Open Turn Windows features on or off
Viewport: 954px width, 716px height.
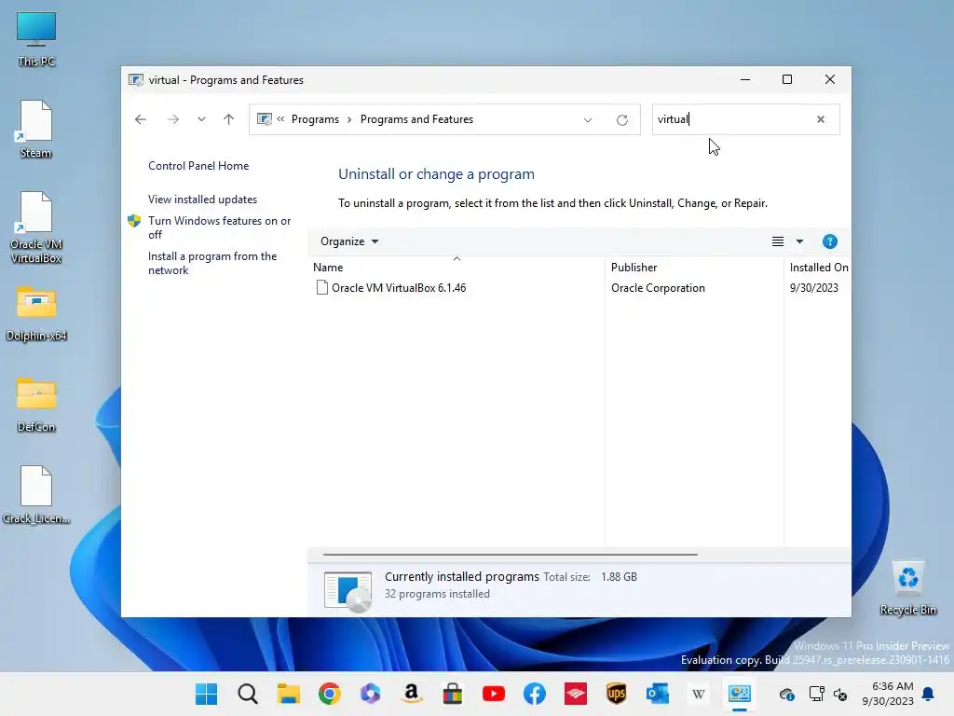[220, 227]
